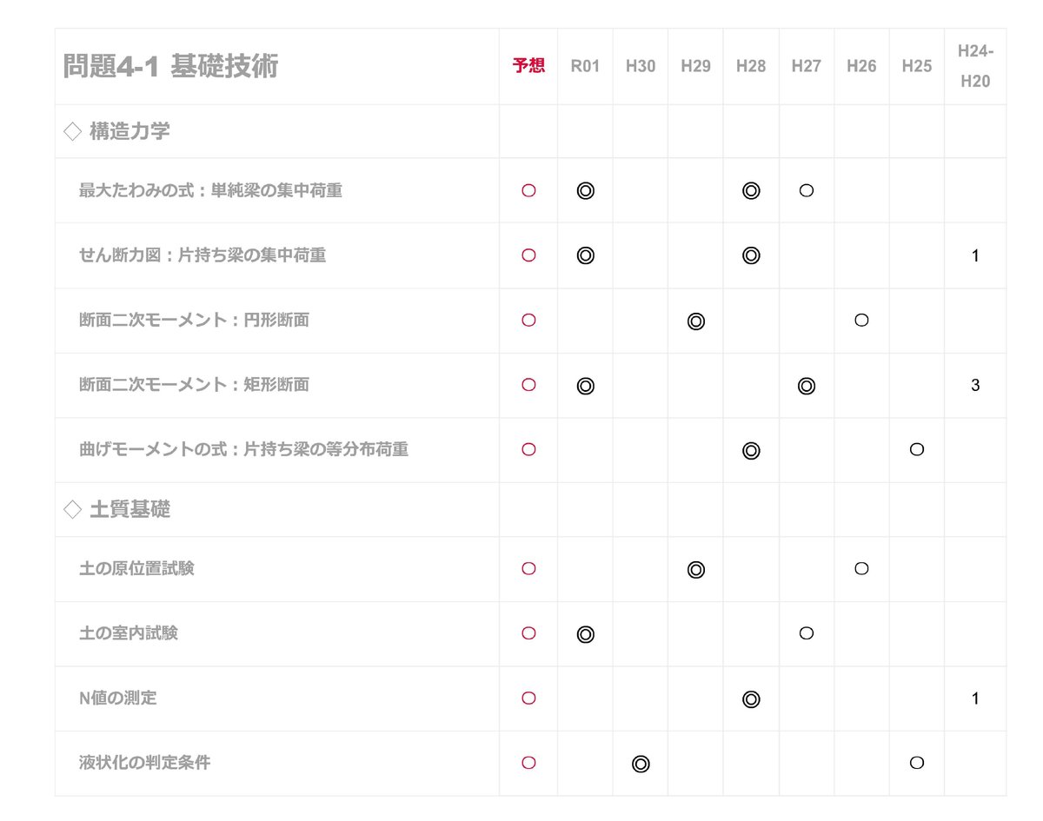Click double circle in H29 for 土の原位置試験 row
This screenshot has width=1043, height=821.
coord(695,570)
